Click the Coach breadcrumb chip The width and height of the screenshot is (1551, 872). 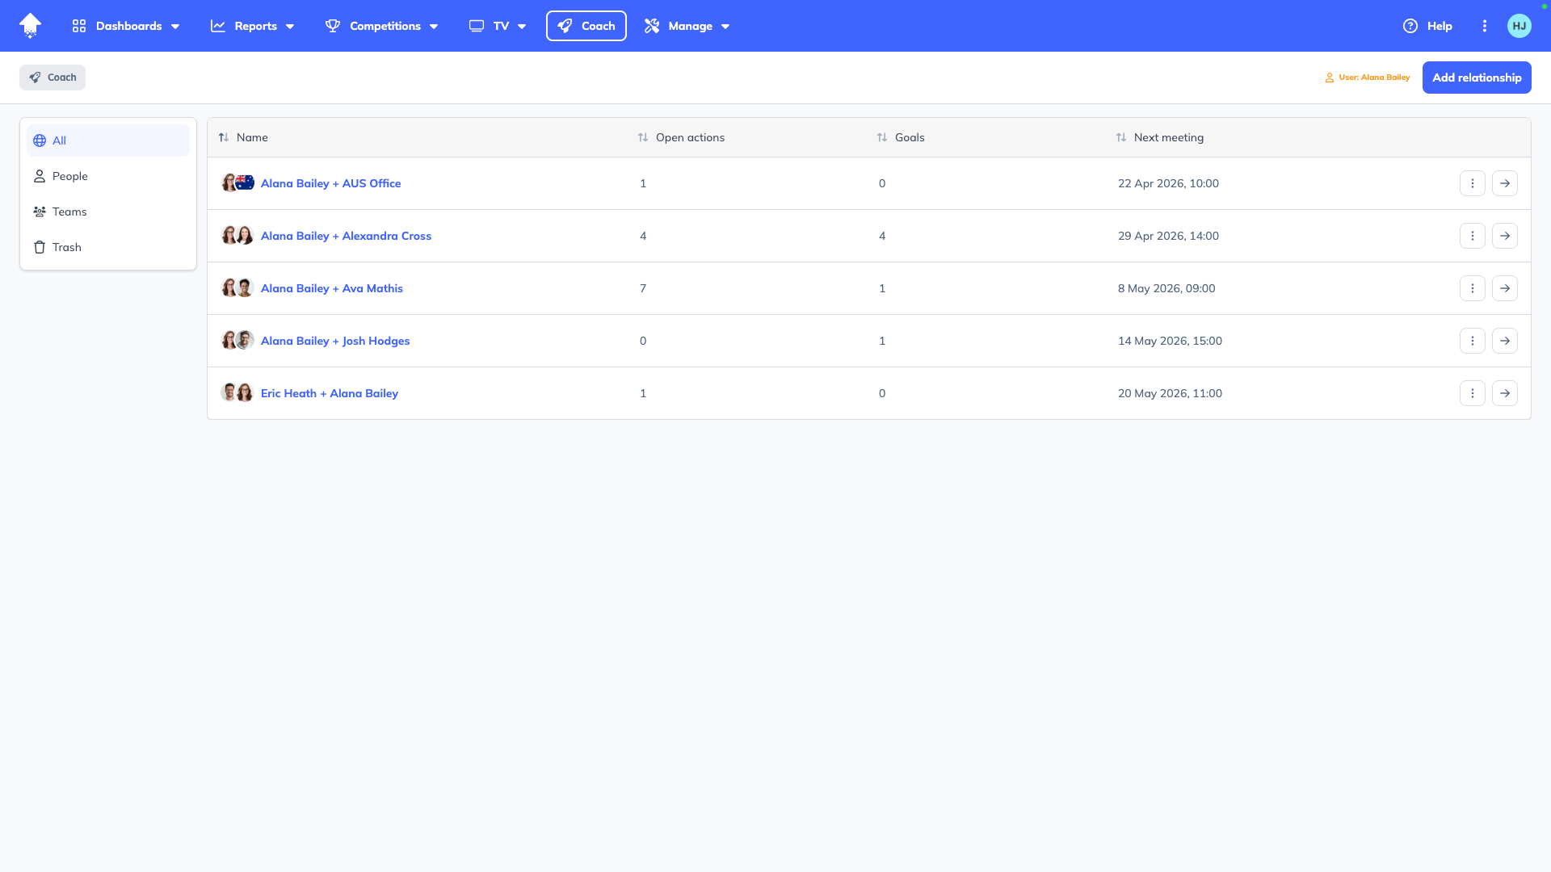[53, 78]
